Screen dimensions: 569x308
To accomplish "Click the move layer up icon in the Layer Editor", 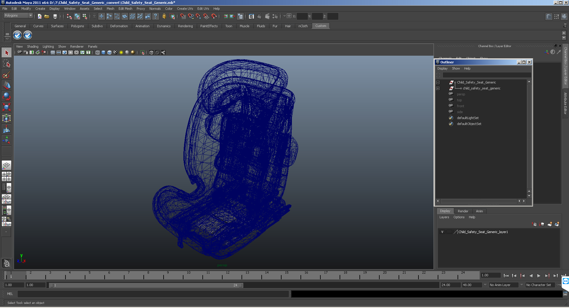I will (x=535, y=224).
